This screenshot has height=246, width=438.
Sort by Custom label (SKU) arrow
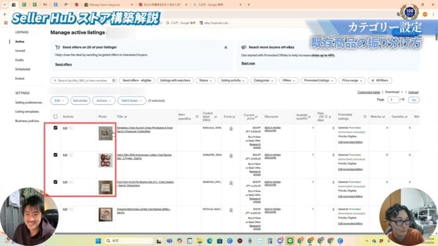[216, 117]
